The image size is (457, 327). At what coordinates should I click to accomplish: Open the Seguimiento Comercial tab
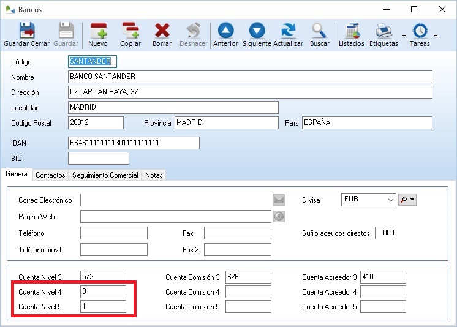pos(105,175)
